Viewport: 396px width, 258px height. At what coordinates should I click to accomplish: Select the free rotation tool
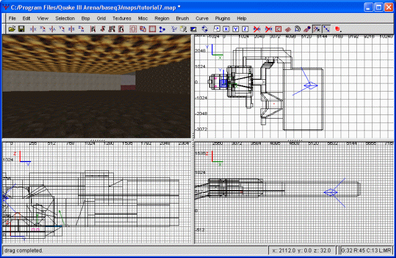pyautogui.click(x=205, y=29)
